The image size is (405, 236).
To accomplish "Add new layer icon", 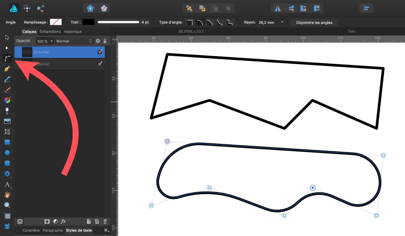I will [x=88, y=221].
